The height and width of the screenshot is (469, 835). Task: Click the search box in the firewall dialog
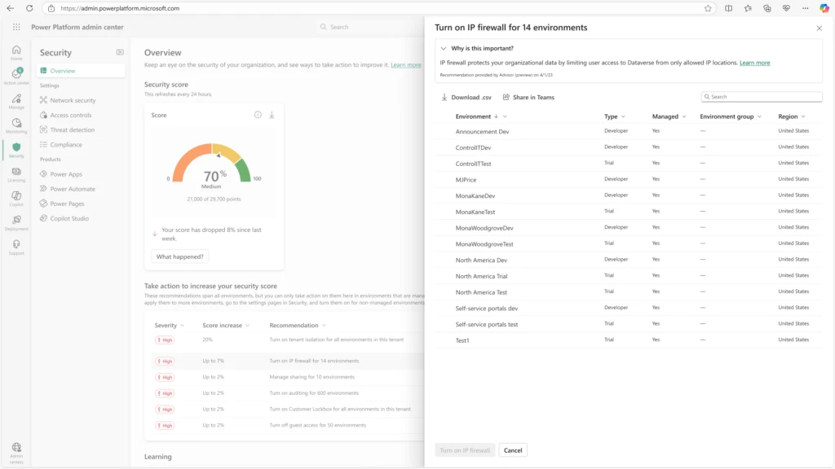[x=760, y=97]
